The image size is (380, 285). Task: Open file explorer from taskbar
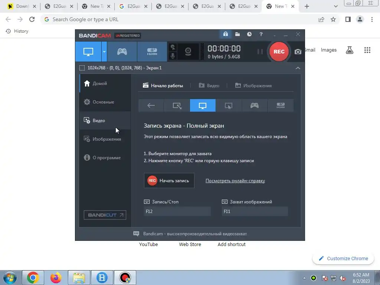point(79,278)
